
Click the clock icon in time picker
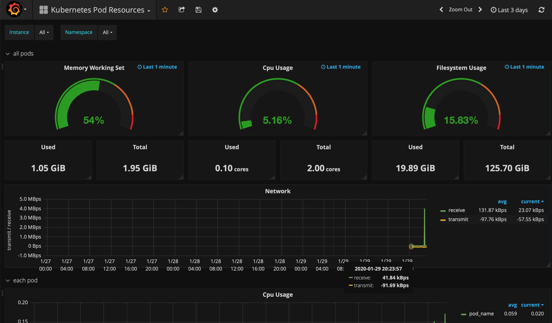pyautogui.click(x=493, y=10)
